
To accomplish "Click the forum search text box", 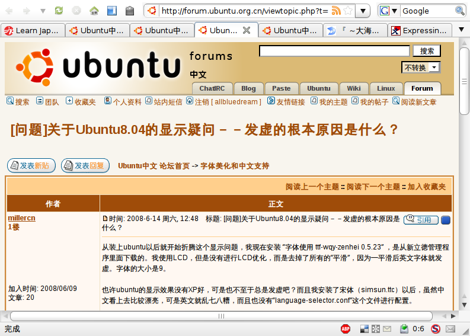I will (334, 50).
